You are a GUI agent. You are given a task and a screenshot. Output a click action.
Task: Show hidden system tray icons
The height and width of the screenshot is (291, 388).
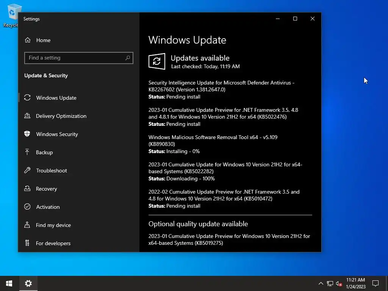click(x=321, y=283)
